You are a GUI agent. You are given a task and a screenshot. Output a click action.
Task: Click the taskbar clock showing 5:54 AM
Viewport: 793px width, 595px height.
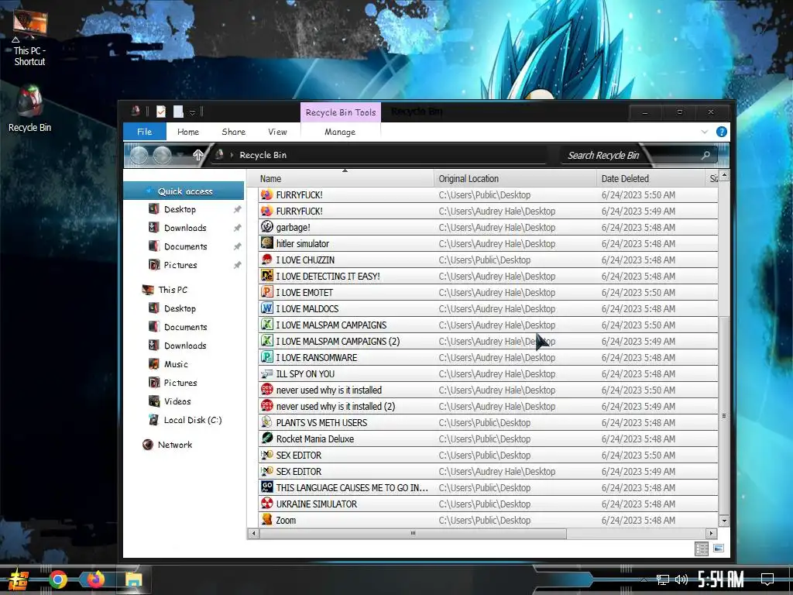pyautogui.click(x=721, y=580)
